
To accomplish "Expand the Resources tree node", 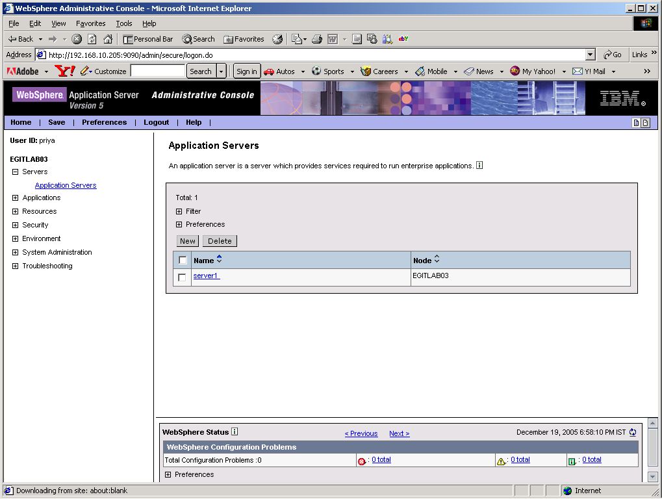I will pyautogui.click(x=15, y=211).
